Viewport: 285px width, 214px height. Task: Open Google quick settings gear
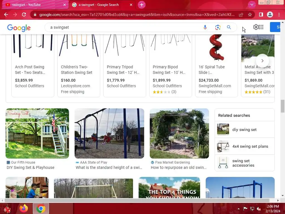(256, 27)
